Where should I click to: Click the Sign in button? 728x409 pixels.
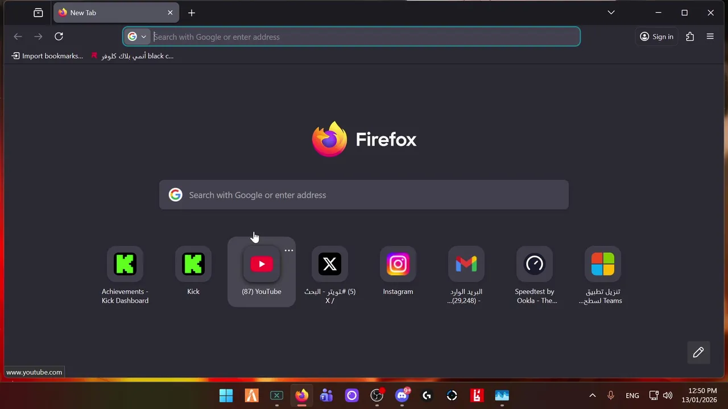point(656,36)
